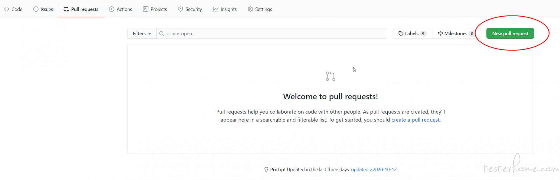The image size is (560, 180).
Task: Open Labels list
Action: click(412, 33)
